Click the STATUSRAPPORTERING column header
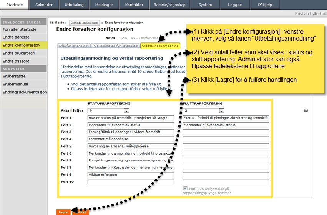The width and height of the screenshot is (327, 215). [x=109, y=103]
